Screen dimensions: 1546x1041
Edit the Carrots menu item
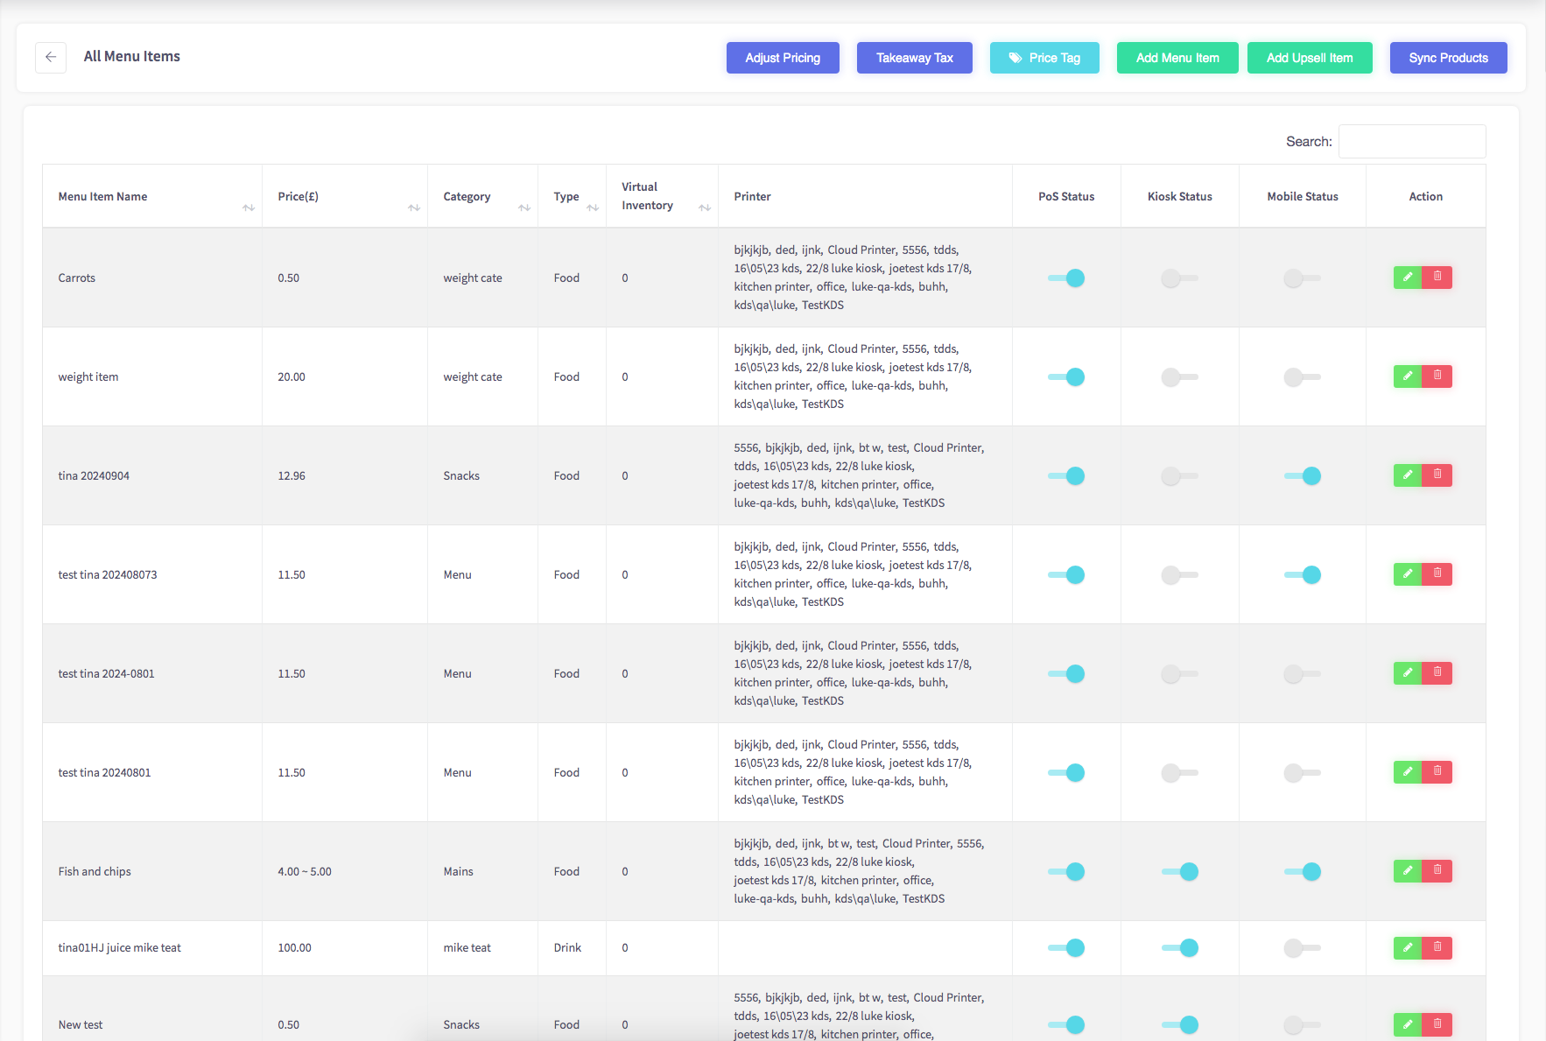pyautogui.click(x=1408, y=278)
